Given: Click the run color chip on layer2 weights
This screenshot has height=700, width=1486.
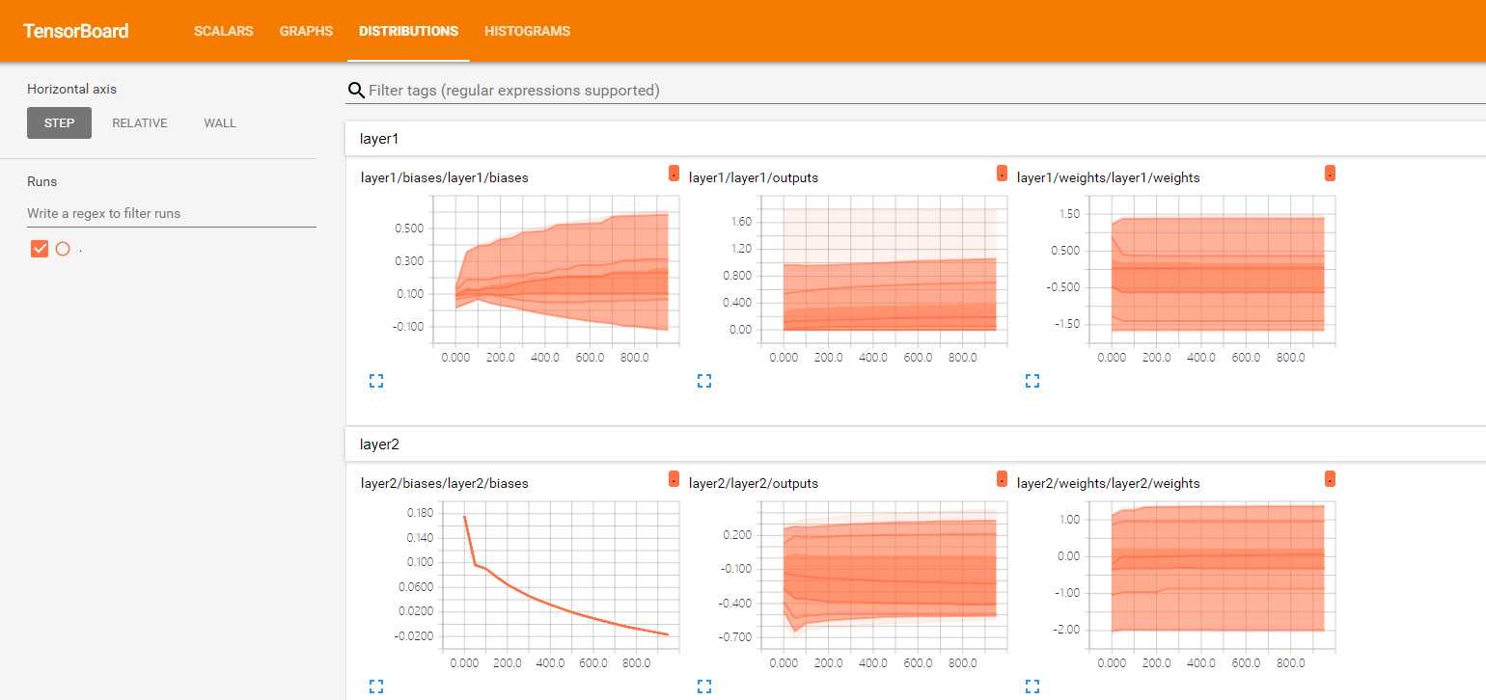Looking at the screenshot, I should 1330,478.
